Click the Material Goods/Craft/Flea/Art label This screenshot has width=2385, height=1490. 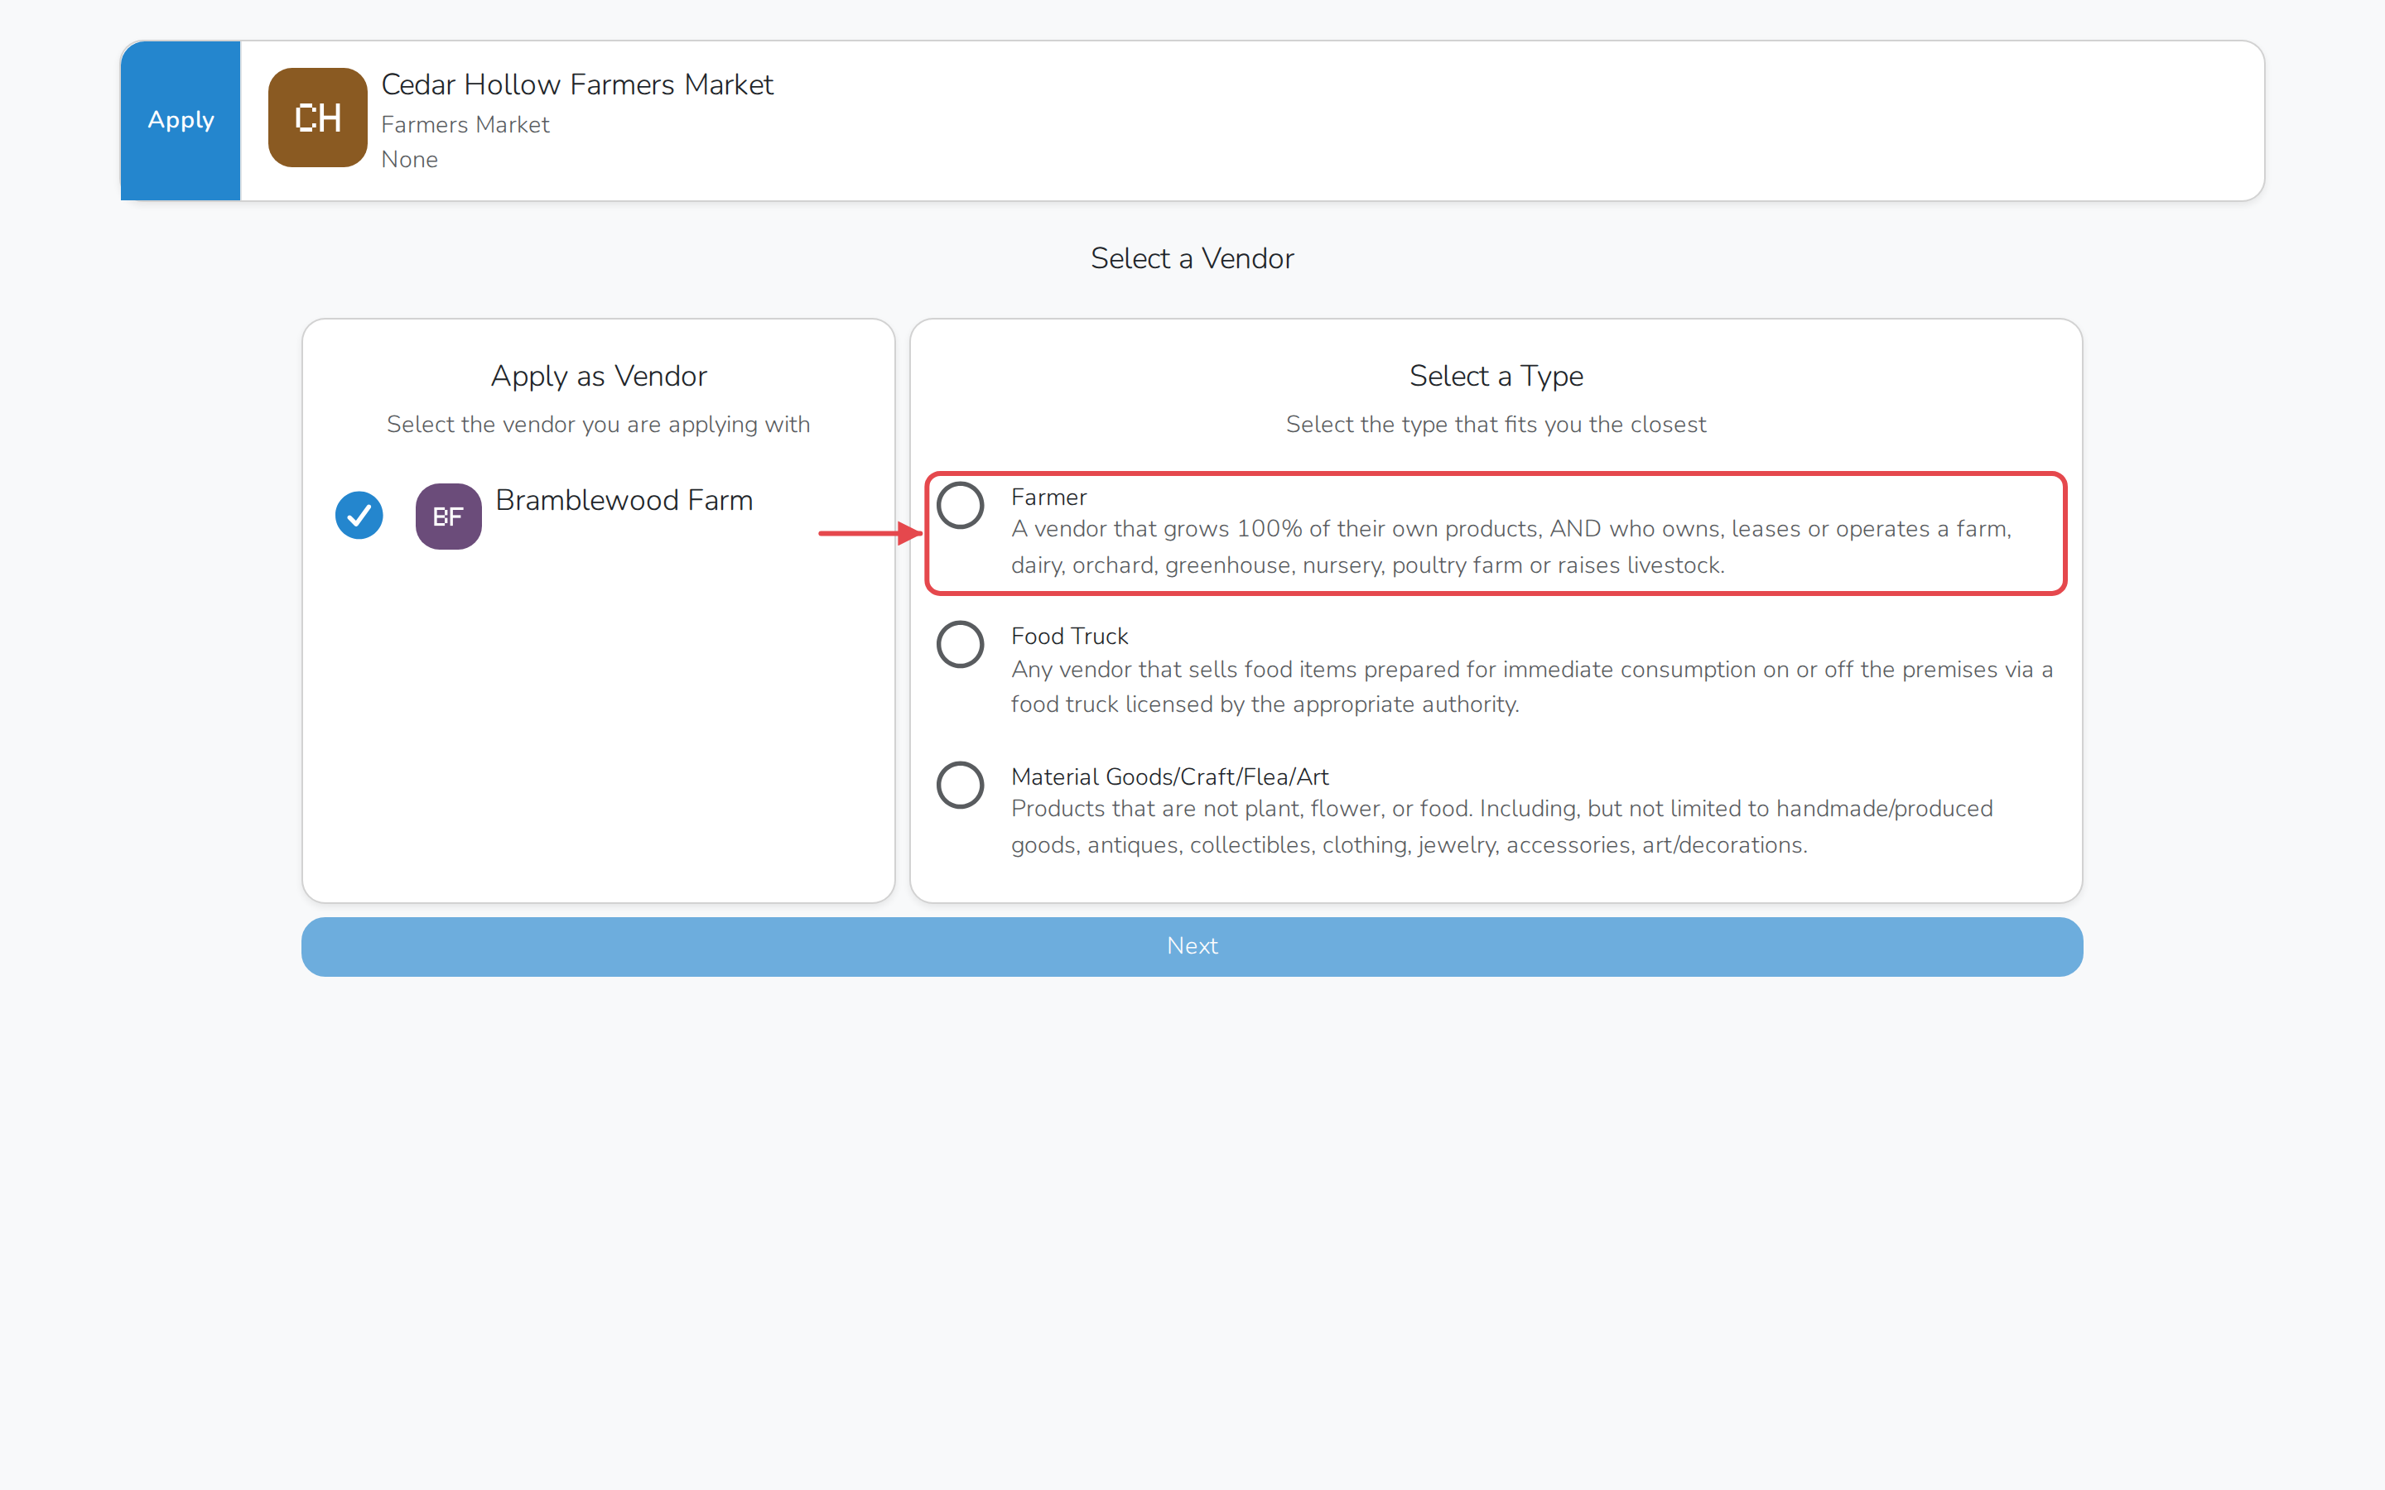coord(1170,777)
